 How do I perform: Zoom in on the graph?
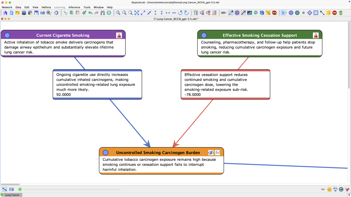point(118,13)
